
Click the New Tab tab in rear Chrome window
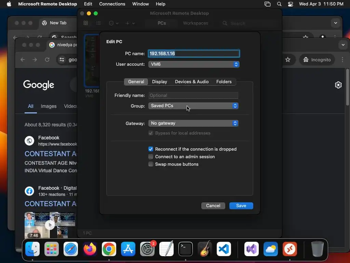[x=58, y=23]
